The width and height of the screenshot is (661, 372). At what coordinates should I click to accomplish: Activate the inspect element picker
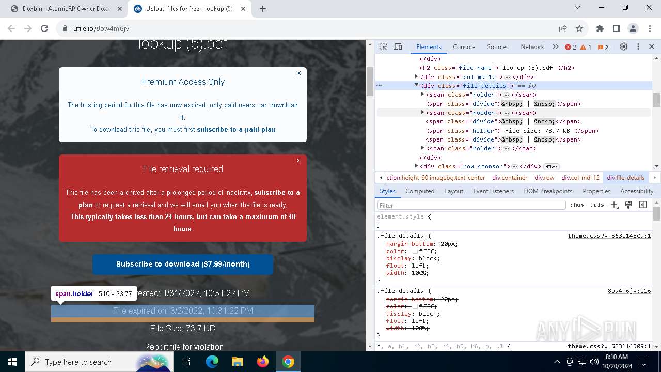(x=383, y=47)
